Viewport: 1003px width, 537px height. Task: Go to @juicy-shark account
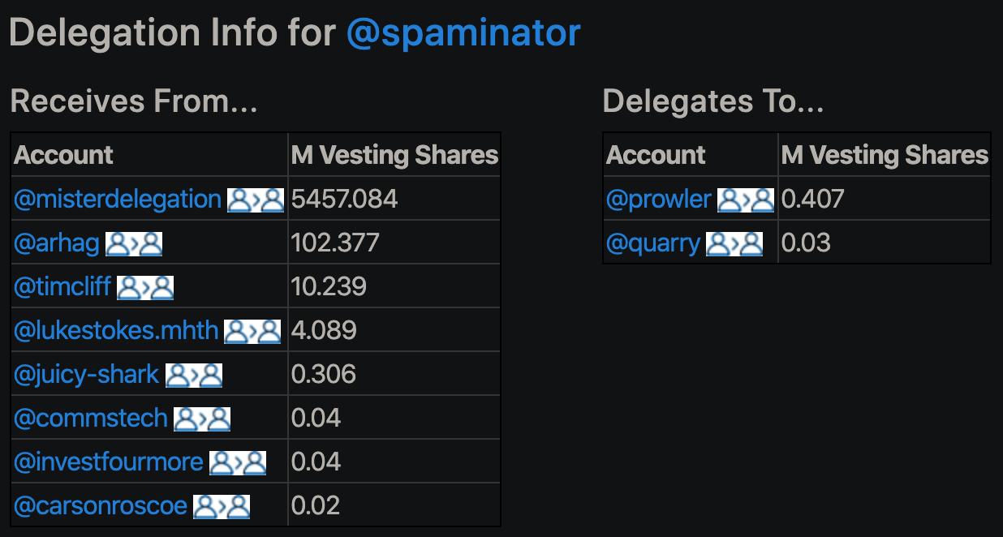pos(87,375)
